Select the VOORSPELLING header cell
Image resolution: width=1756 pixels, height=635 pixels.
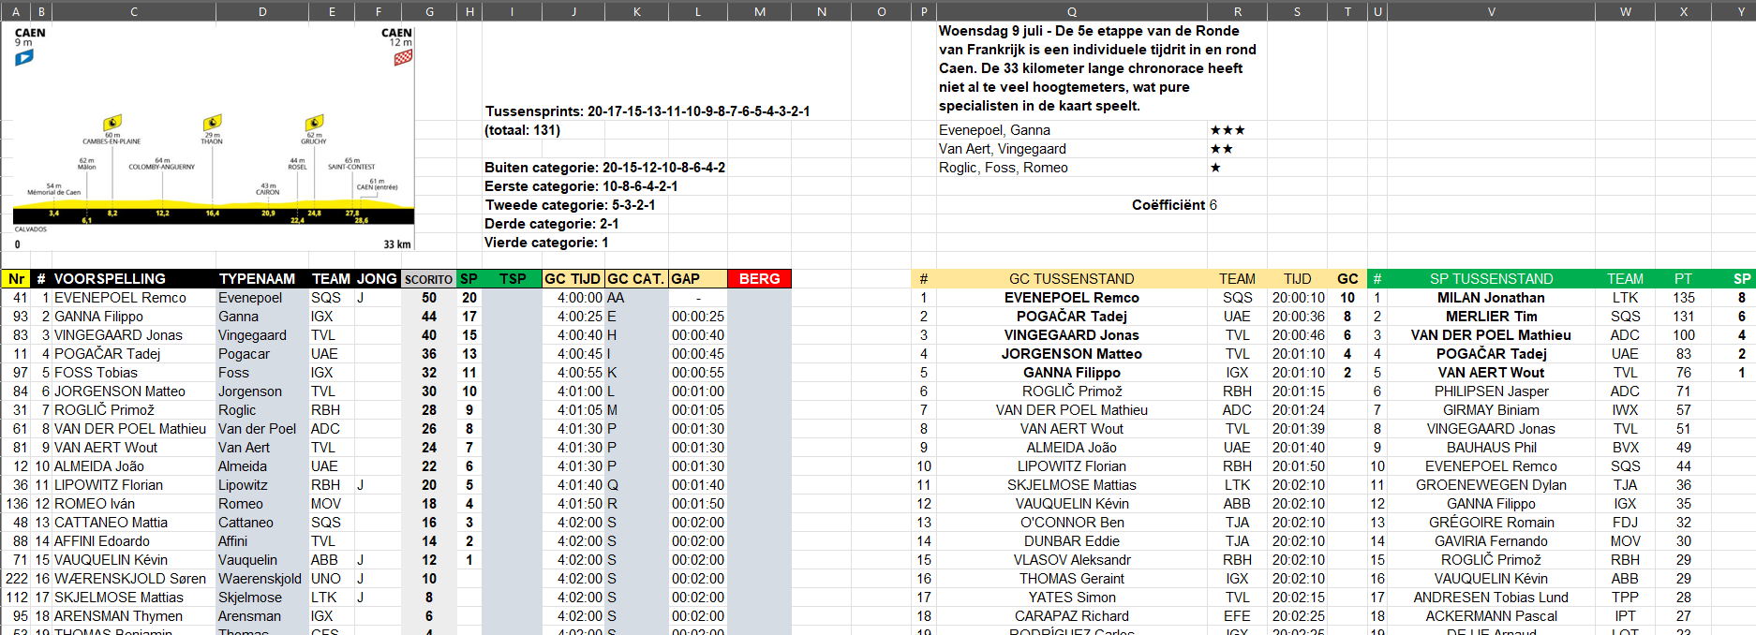click(x=134, y=279)
